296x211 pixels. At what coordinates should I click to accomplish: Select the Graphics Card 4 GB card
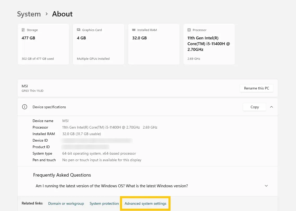pyautogui.click(x=99, y=44)
